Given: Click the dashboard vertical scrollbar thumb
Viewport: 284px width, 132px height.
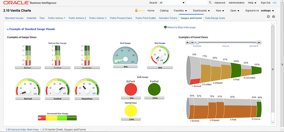Looking at the screenshot, I should 273,69.
